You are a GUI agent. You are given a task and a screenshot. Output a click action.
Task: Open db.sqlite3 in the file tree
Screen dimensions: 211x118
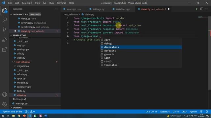(x=21, y=99)
